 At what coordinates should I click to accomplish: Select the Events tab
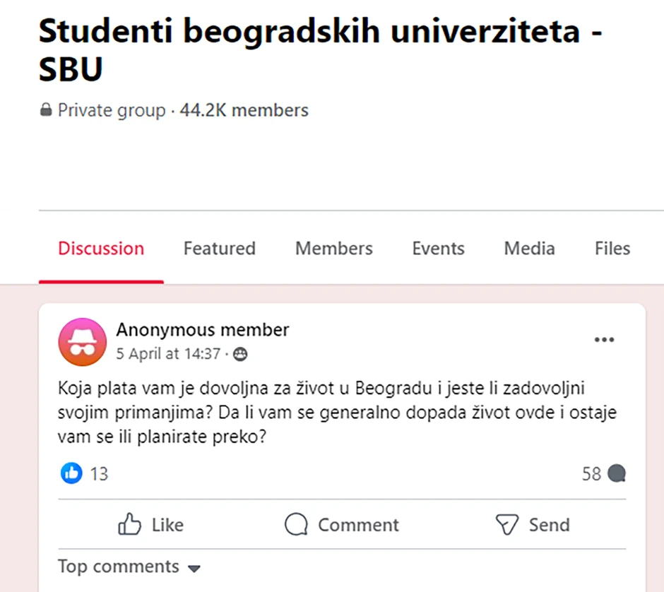(438, 248)
